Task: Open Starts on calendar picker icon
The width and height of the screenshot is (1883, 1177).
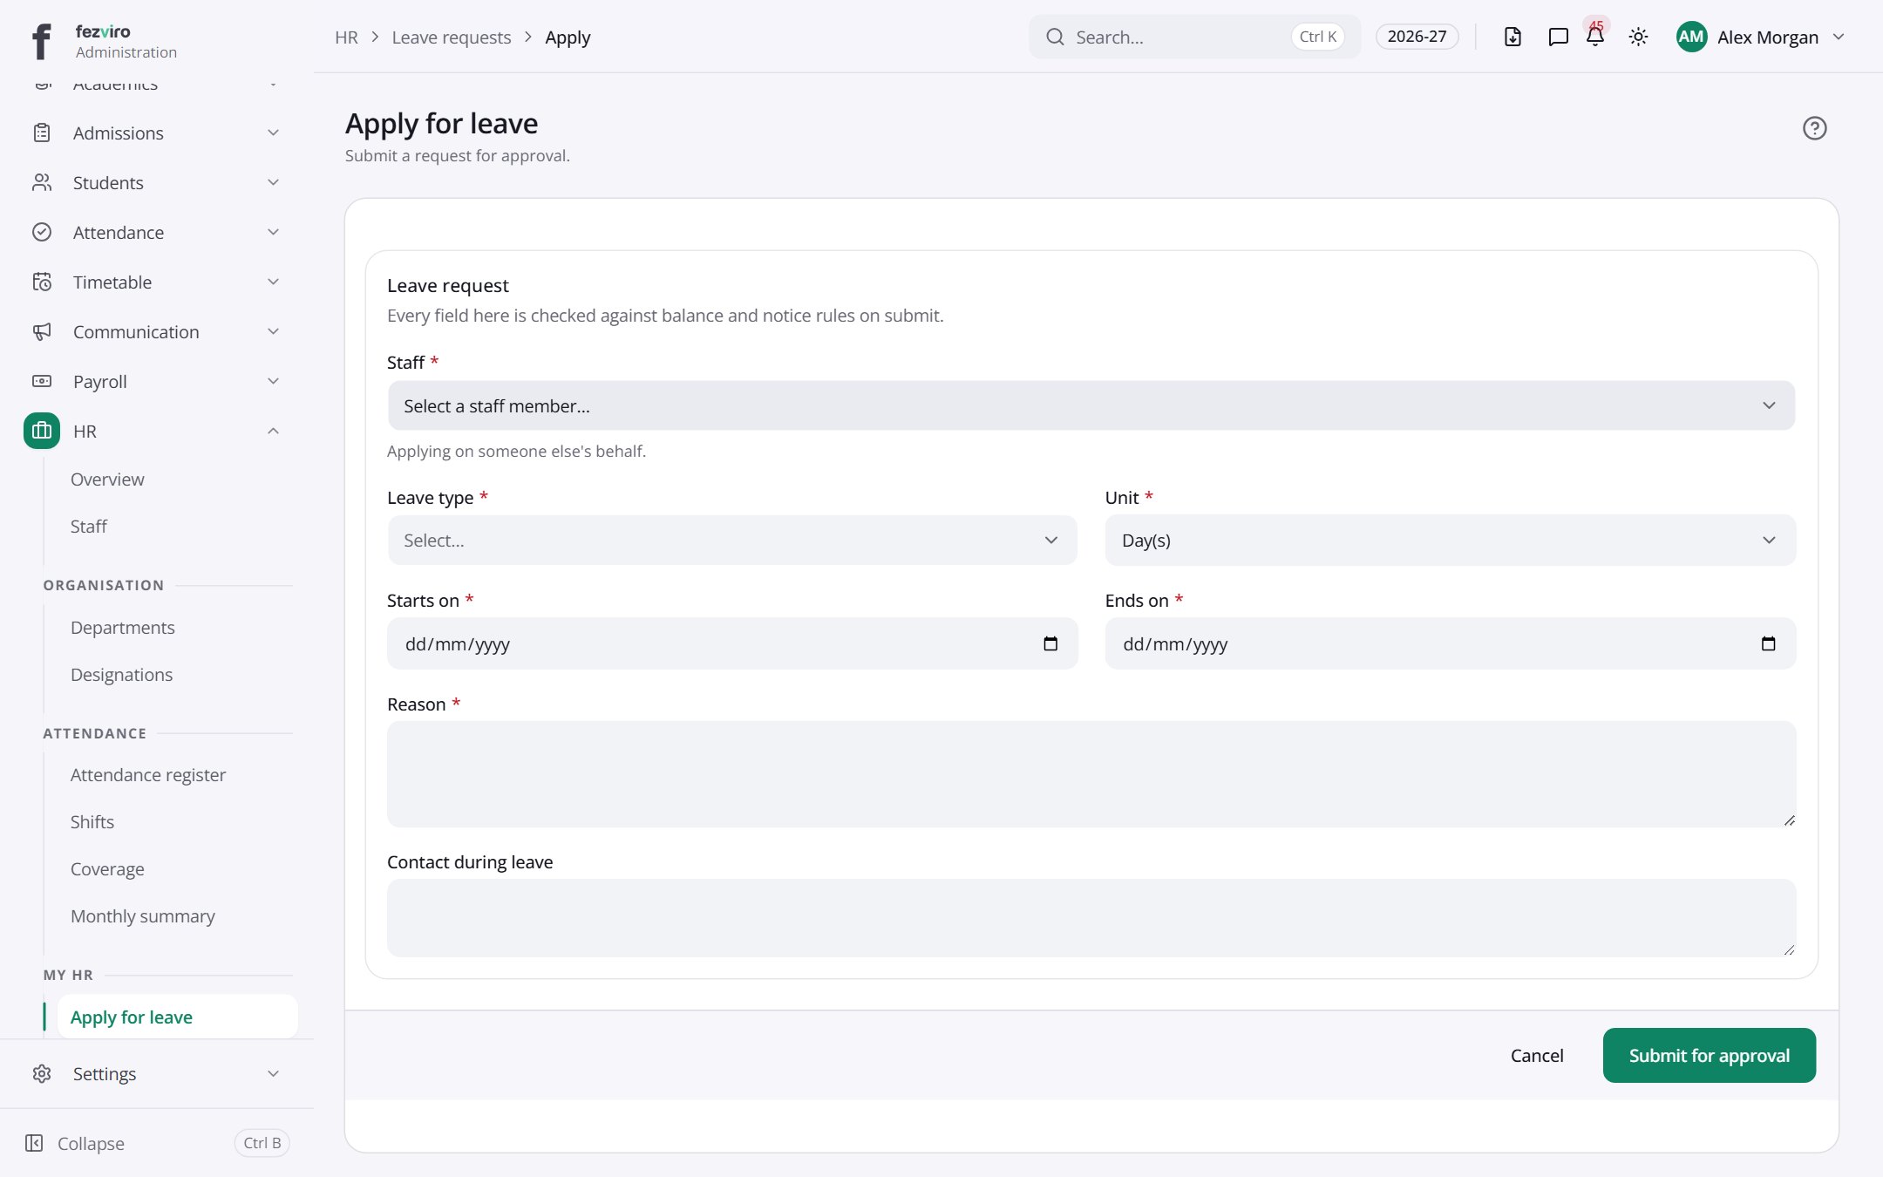Action: tap(1050, 643)
